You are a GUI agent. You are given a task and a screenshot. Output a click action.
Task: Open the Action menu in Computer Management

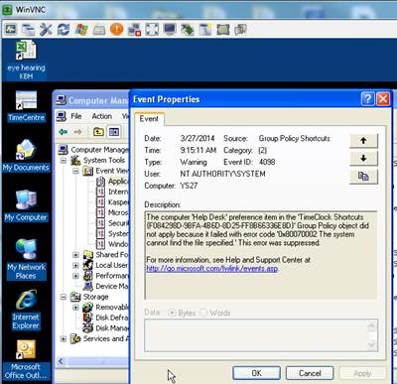click(102, 116)
